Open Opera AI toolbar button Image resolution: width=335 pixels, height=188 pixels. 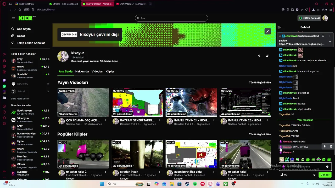pyautogui.click(x=325, y=10)
